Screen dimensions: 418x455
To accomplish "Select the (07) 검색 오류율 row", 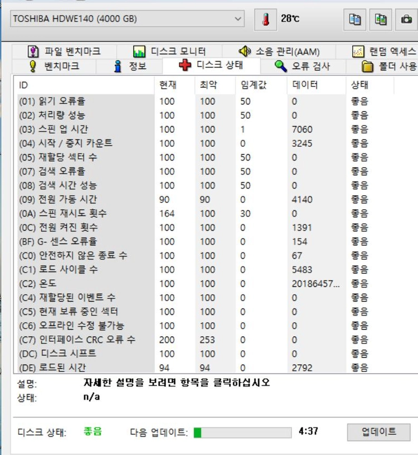I will 216,172.
